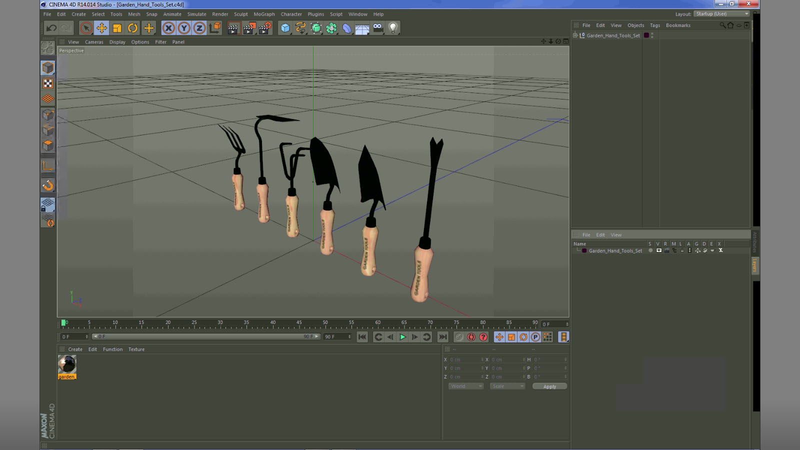Toggle record active objects
This screenshot has width=800, height=450.
[459, 337]
